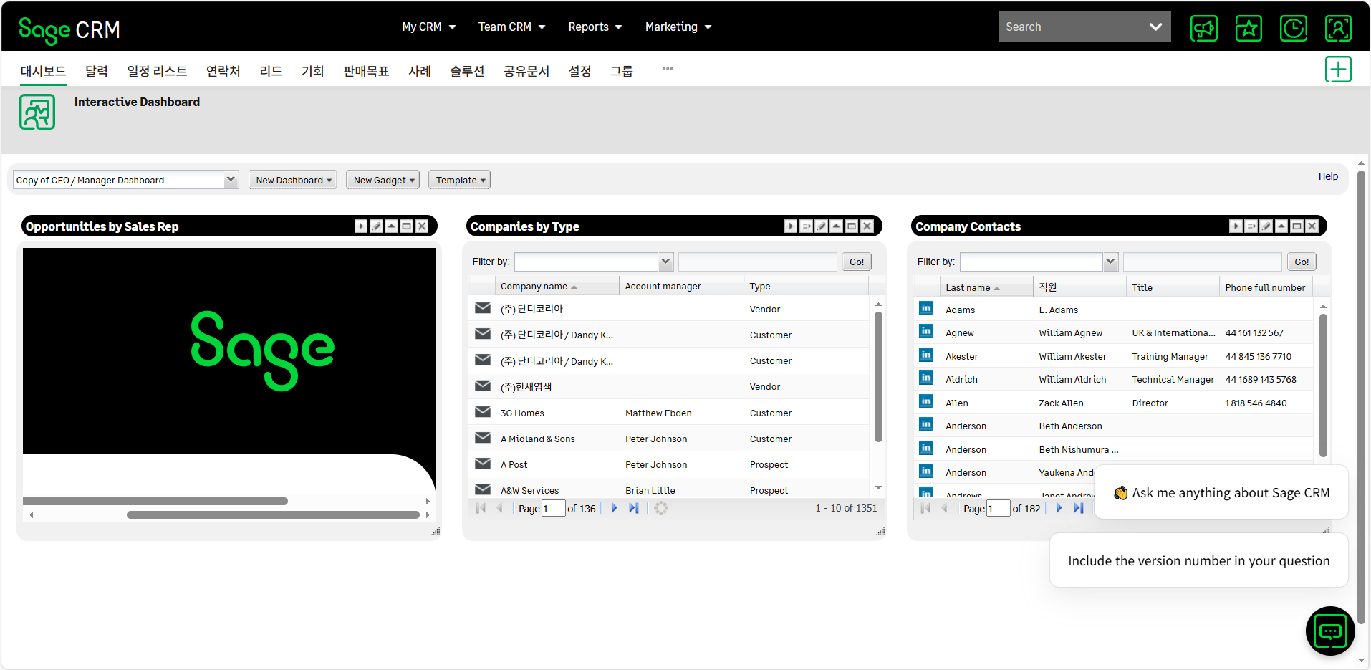1371x670 pixels.
Task: Open the user profile icon
Action: pos(1338,29)
